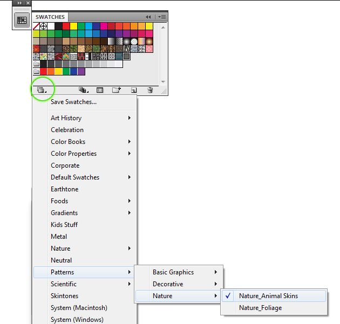Open the Swatches panel flyout menu
Screen dimensions: 340x324
[x=162, y=17]
